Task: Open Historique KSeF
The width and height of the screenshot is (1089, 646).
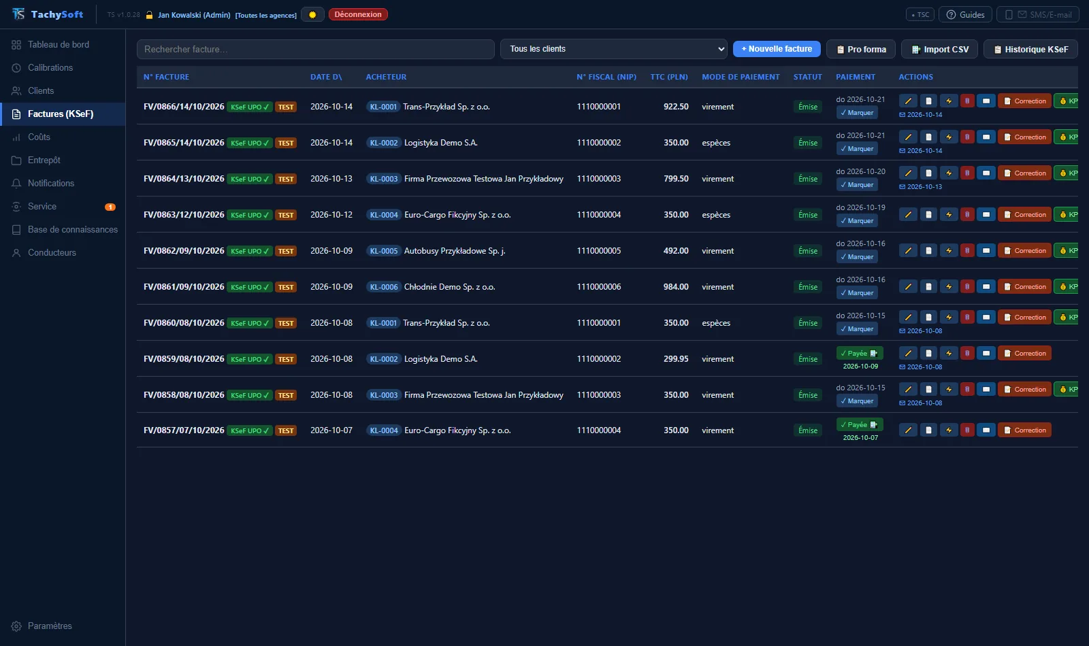Action: [x=1031, y=49]
